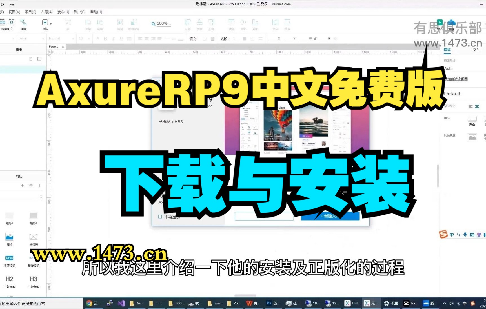Click the W width input field

[x=304, y=39]
